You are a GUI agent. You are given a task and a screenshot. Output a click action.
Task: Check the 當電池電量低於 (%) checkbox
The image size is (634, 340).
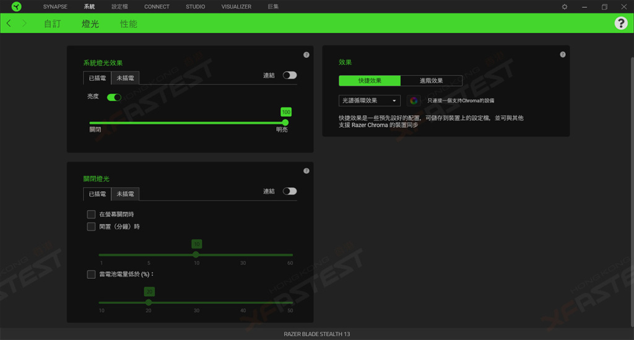92,274
